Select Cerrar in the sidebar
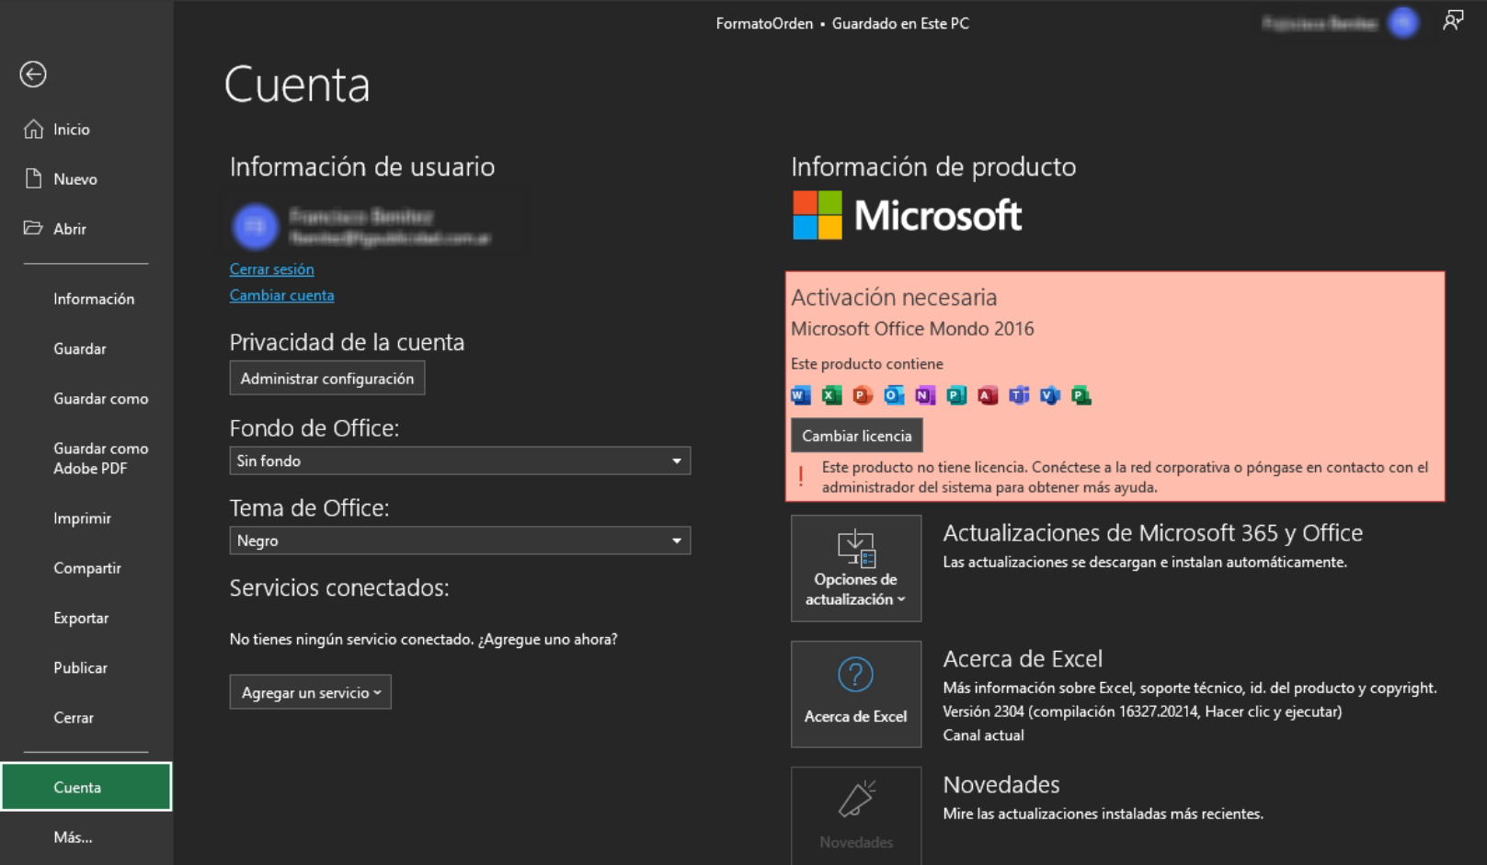The image size is (1487, 865). pos(74,717)
